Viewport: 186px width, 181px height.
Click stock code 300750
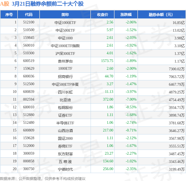[29, 169]
